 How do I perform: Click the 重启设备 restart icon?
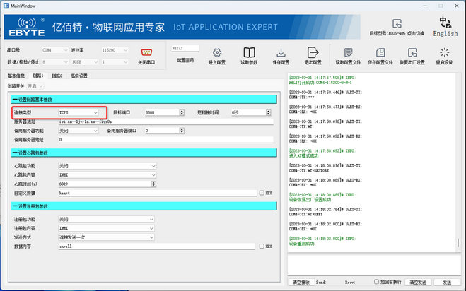(x=445, y=52)
